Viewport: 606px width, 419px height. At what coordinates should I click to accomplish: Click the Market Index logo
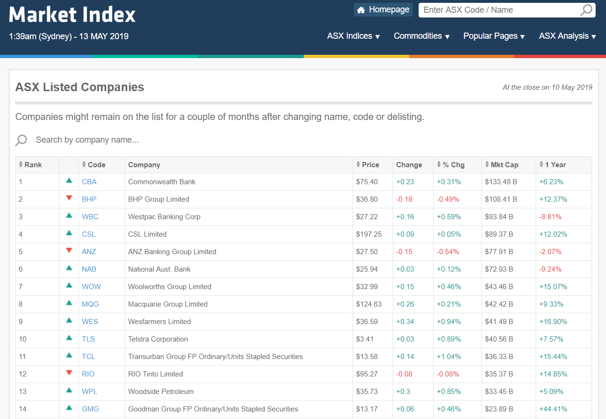point(72,15)
